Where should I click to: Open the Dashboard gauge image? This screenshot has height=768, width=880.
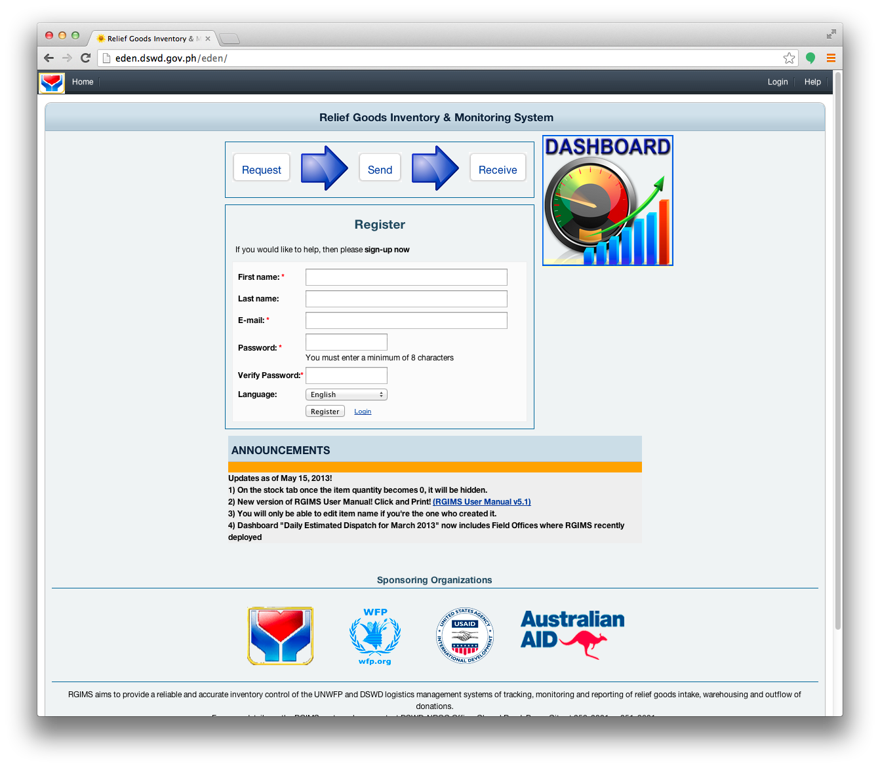[x=608, y=201]
